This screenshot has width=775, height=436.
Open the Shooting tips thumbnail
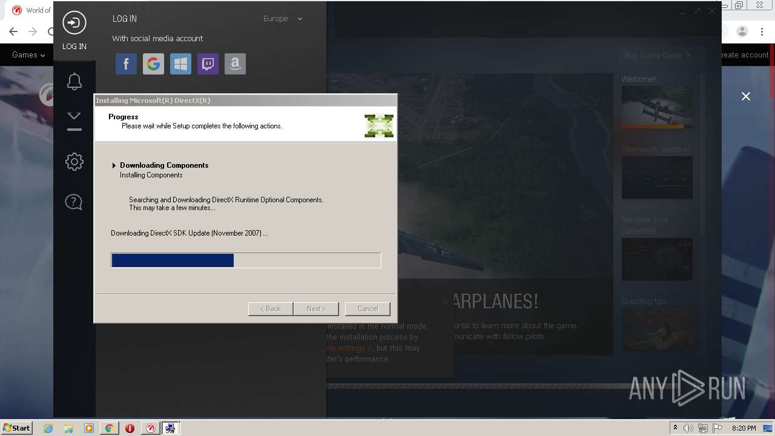point(657,329)
